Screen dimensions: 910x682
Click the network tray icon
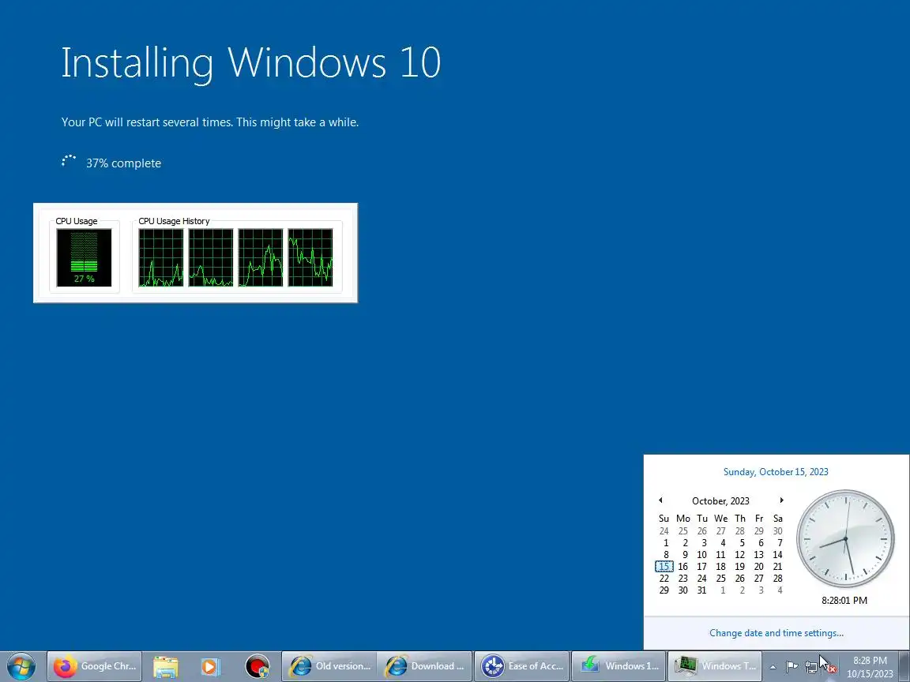pos(811,668)
